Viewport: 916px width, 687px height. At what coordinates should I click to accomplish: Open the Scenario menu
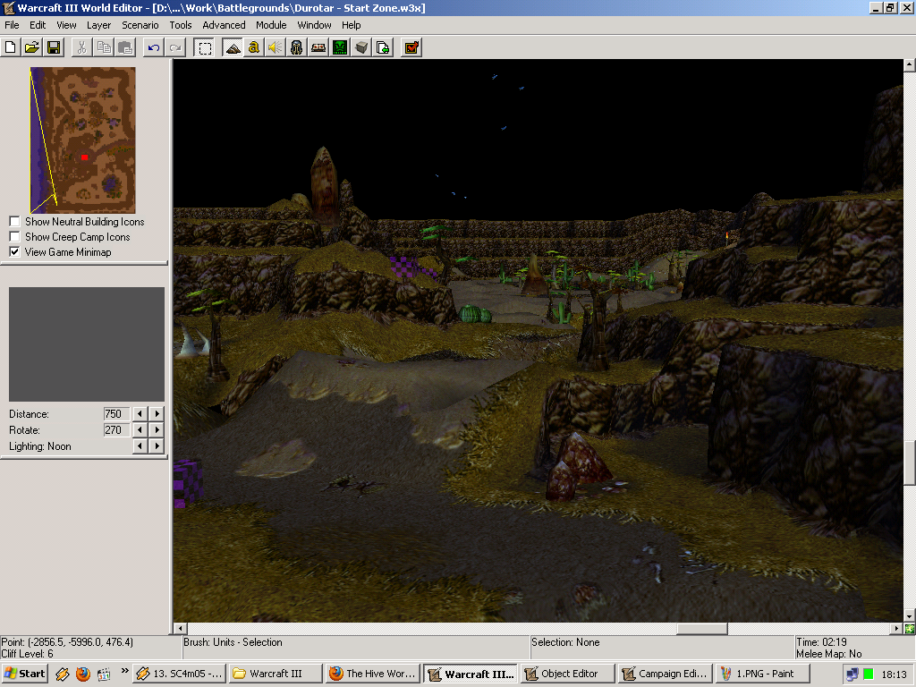click(x=140, y=25)
